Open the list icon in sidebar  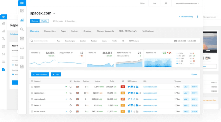22,57
